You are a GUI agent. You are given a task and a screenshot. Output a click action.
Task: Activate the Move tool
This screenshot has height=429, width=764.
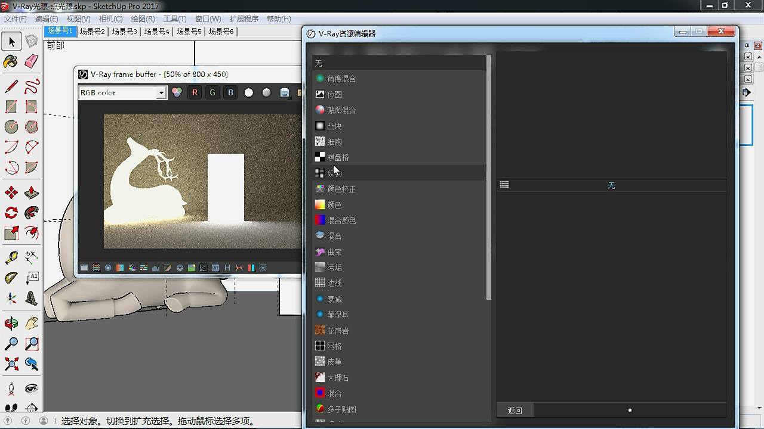(11, 192)
